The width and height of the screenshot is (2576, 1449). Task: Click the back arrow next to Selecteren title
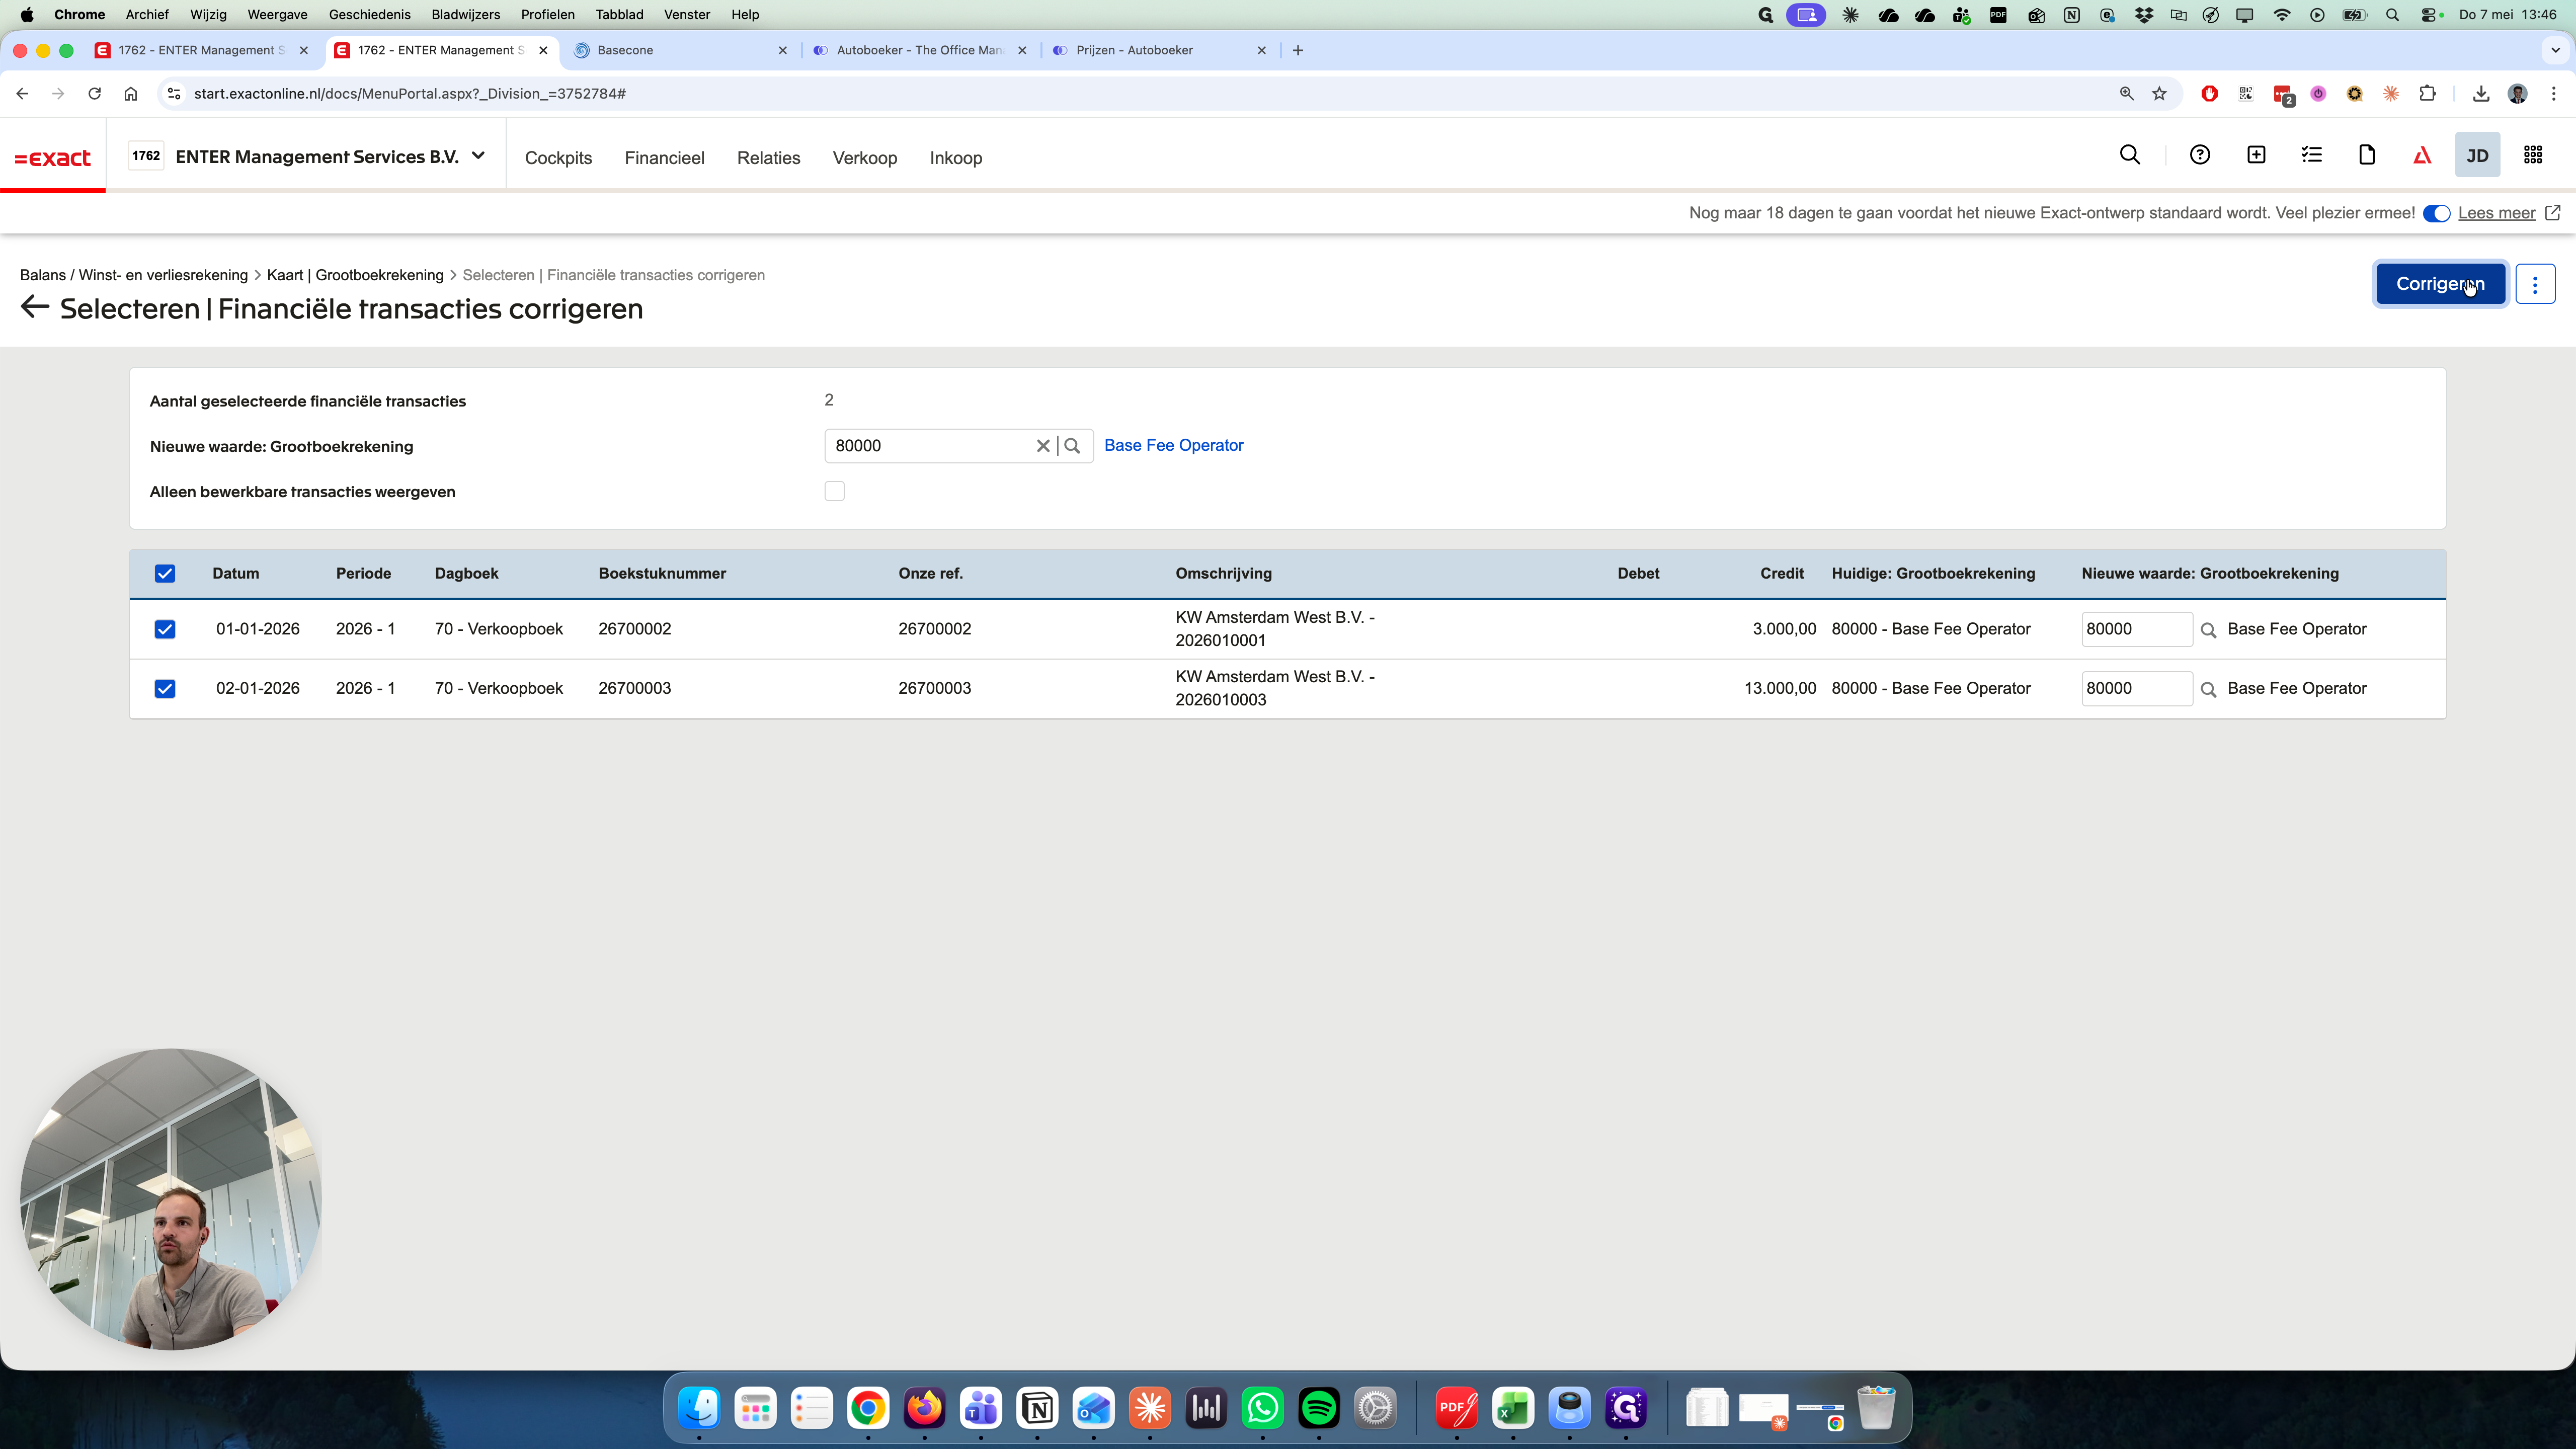pyautogui.click(x=35, y=307)
